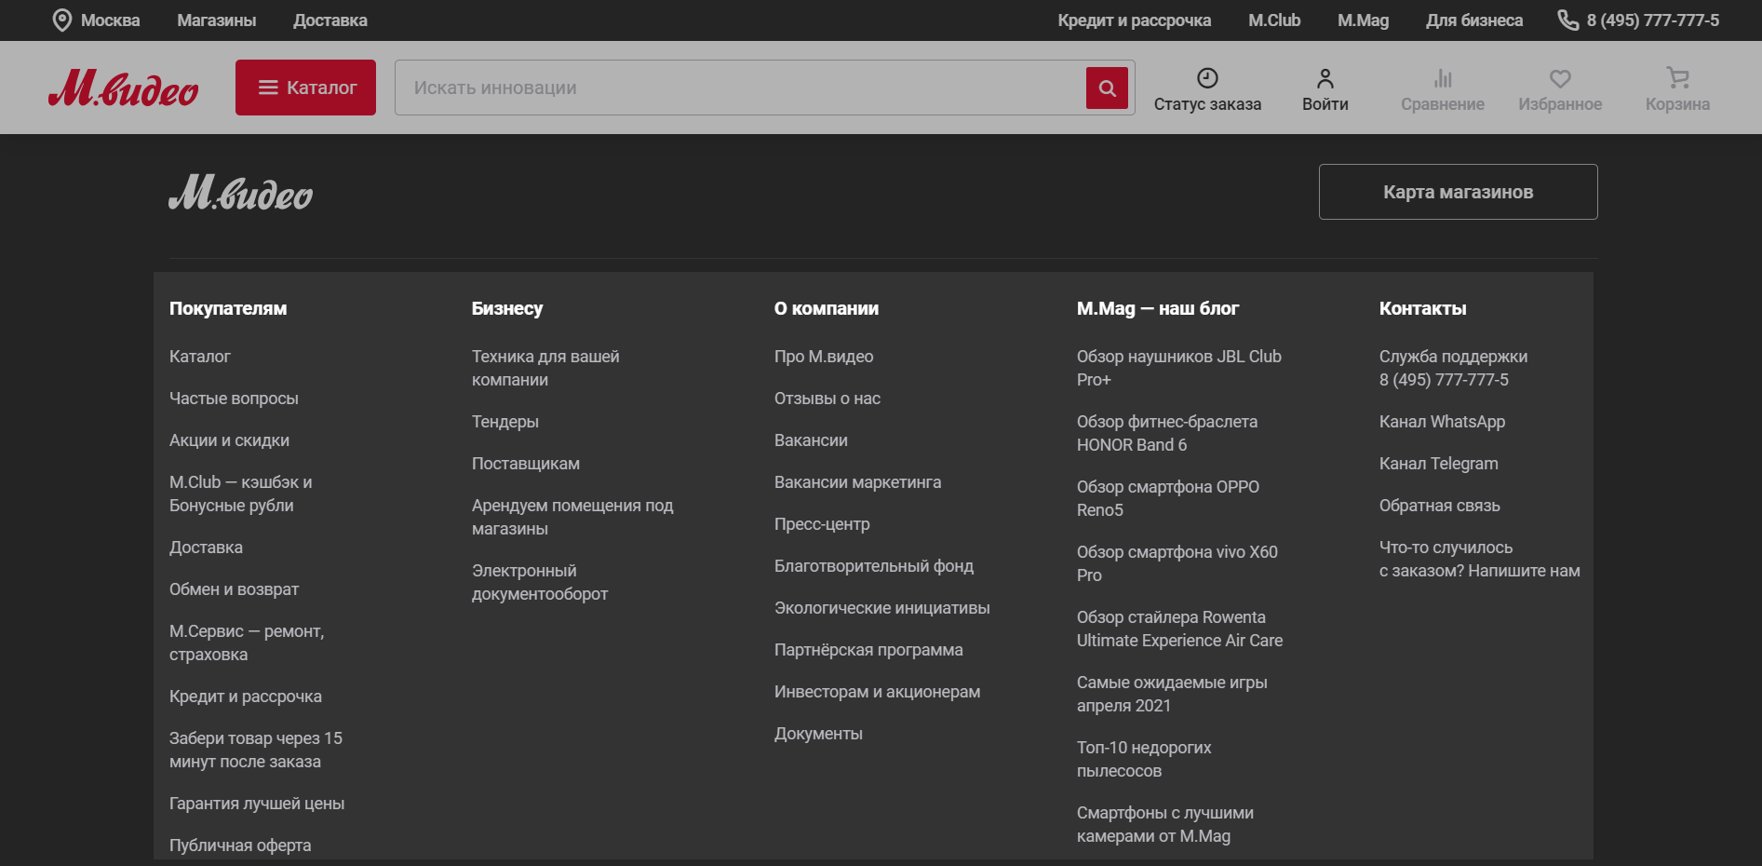
Task: Open Корзина shopping cart icon
Action: 1677,78
